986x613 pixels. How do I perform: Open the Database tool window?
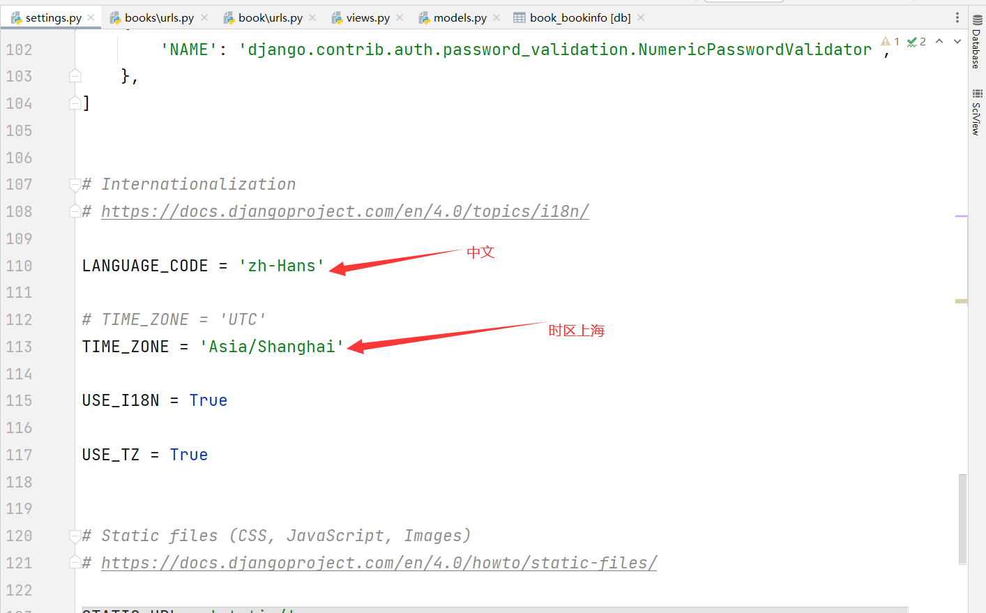point(977,42)
